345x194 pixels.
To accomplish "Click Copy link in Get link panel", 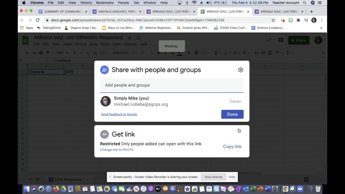I will pyautogui.click(x=232, y=147).
